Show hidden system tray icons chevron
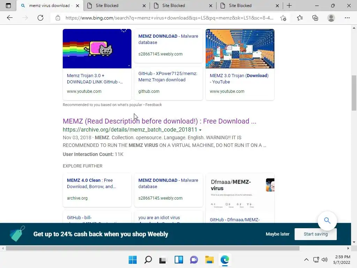357x268 pixels. tap(306, 260)
